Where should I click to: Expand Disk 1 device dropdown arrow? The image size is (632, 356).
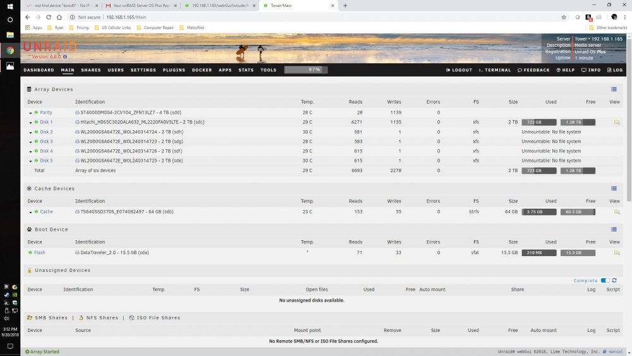30,123
